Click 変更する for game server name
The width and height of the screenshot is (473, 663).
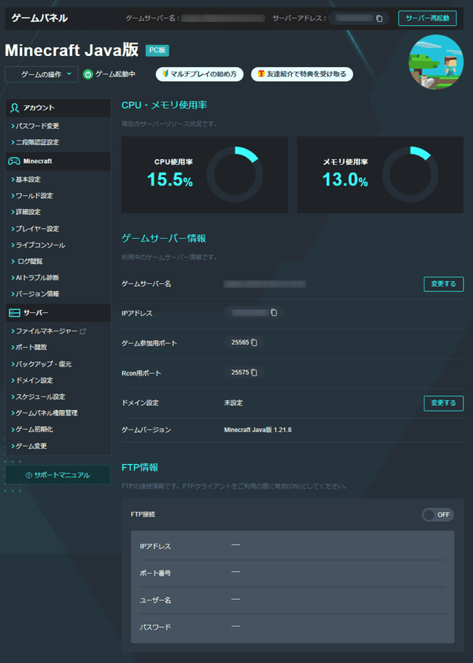(443, 284)
